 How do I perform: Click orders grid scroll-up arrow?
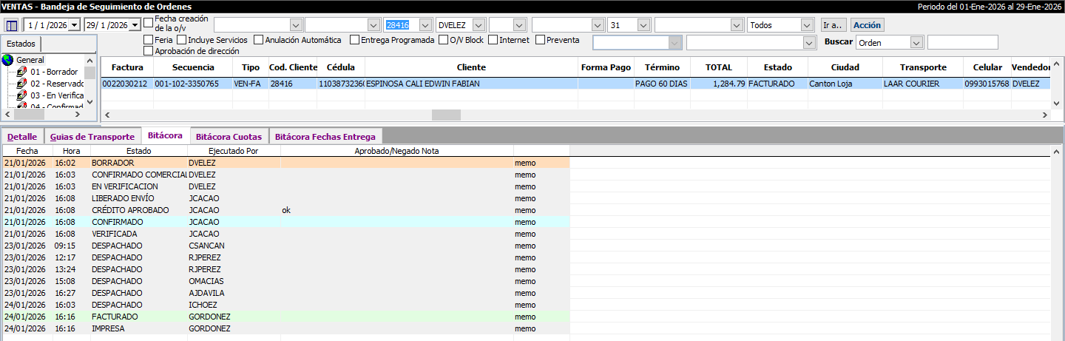pos(1057,62)
